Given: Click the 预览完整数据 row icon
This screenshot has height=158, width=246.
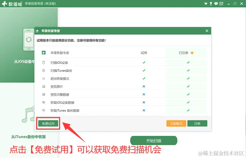Looking at the screenshot, I should click(x=44, y=95).
